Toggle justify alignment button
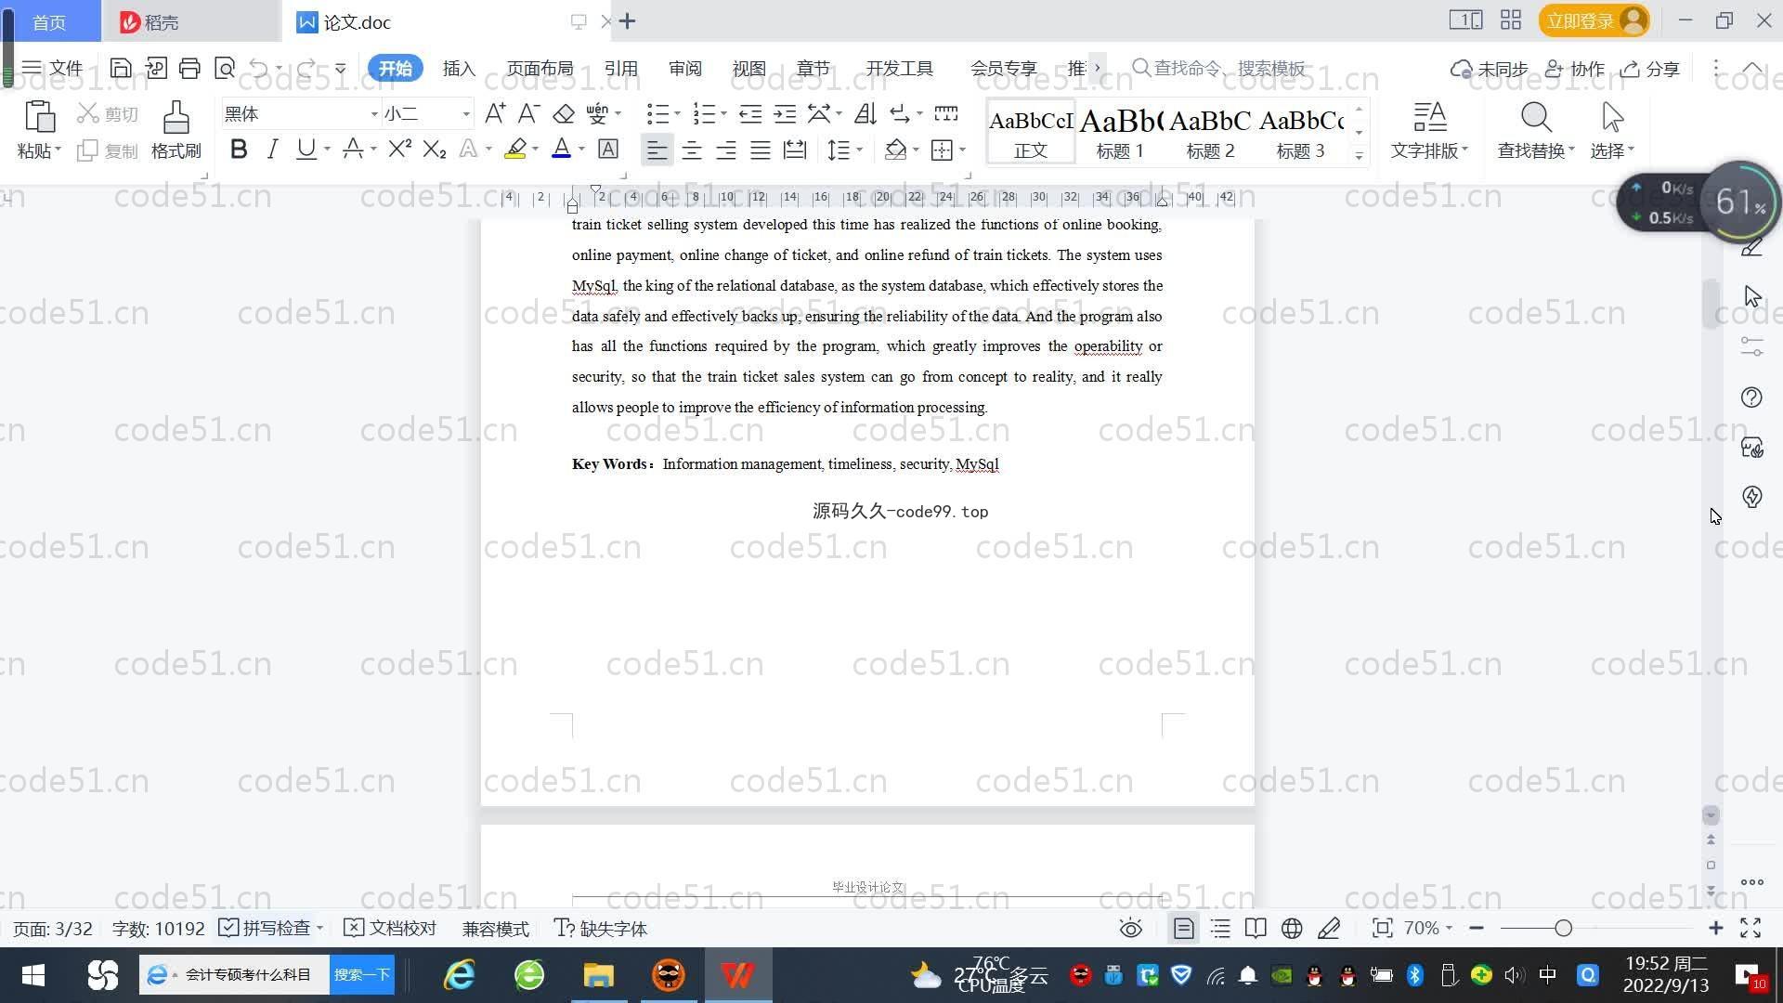Screen dimensions: 1783x1003 (761, 150)
